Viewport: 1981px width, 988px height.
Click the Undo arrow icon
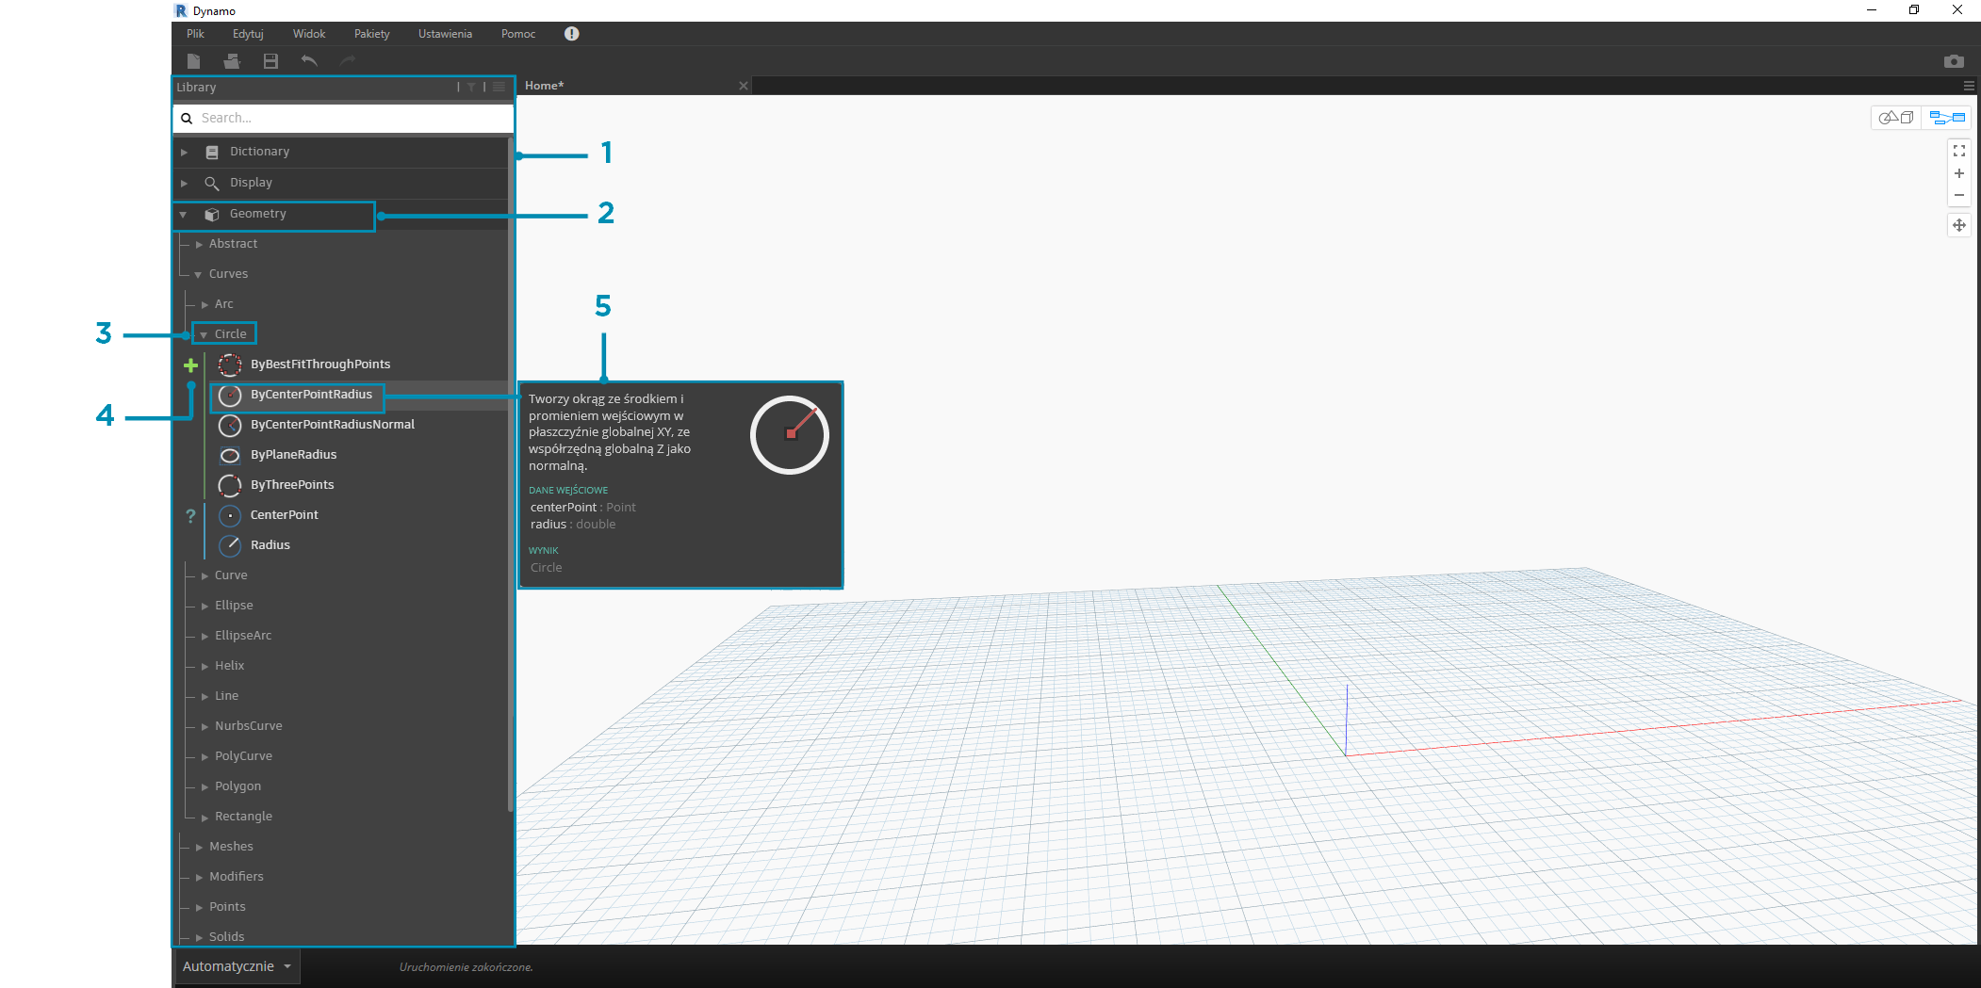(309, 61)
